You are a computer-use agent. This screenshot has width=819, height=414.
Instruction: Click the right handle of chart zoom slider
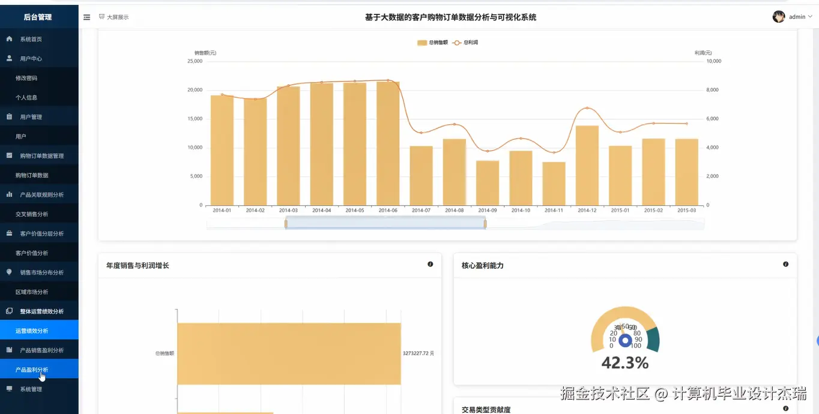point(485,224)
